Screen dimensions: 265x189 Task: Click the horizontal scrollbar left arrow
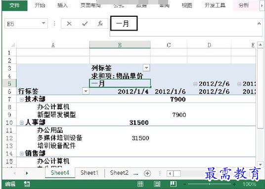click(170, 173)
